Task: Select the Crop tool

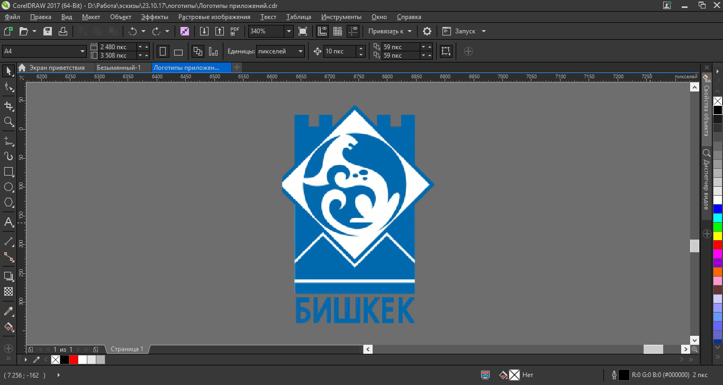Action: [x=8, y=105]
